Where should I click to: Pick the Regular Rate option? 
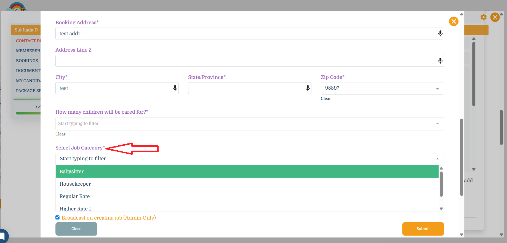74,196
